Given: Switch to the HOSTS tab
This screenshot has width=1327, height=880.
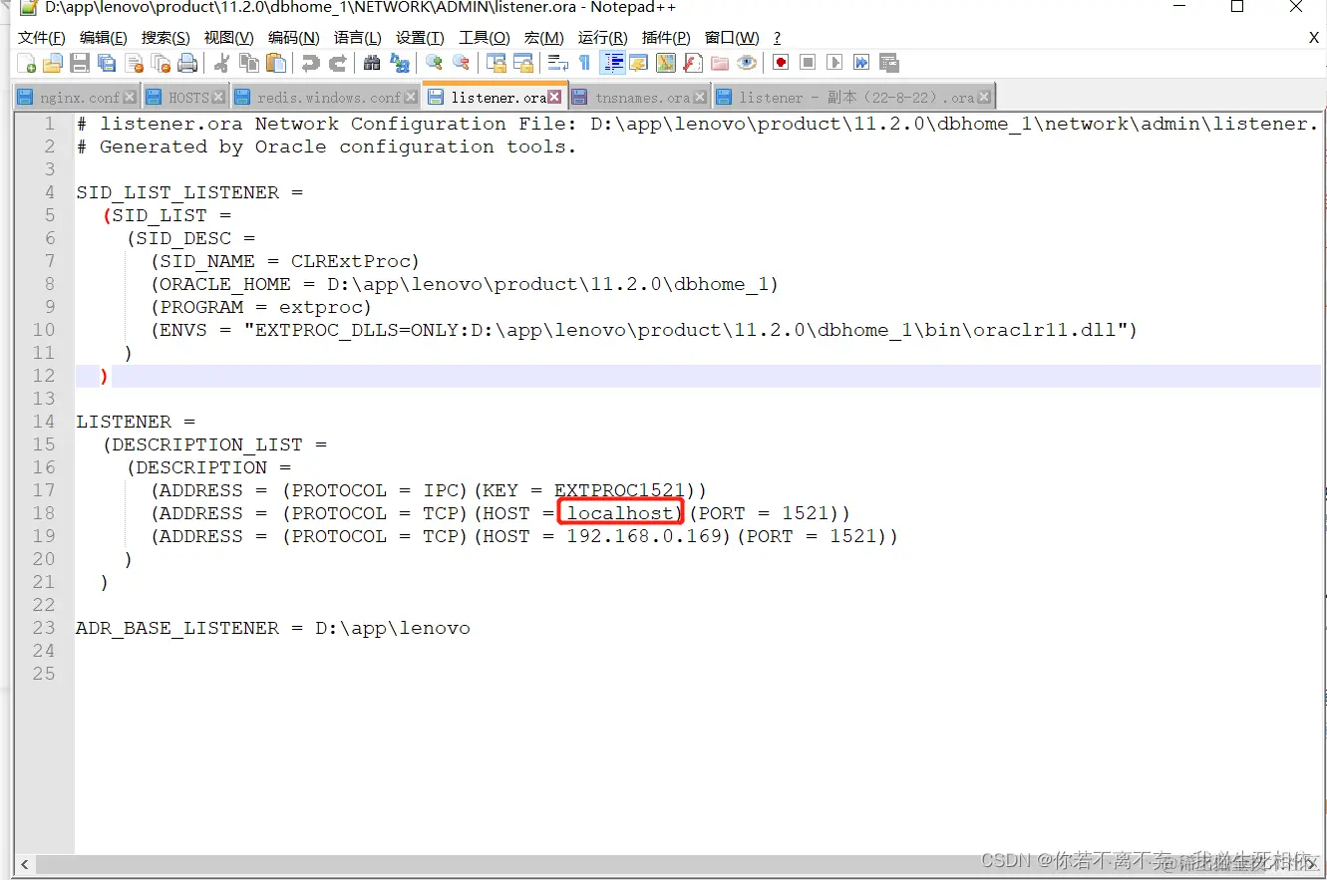Looking at the screenshot, I should point(186,98).
